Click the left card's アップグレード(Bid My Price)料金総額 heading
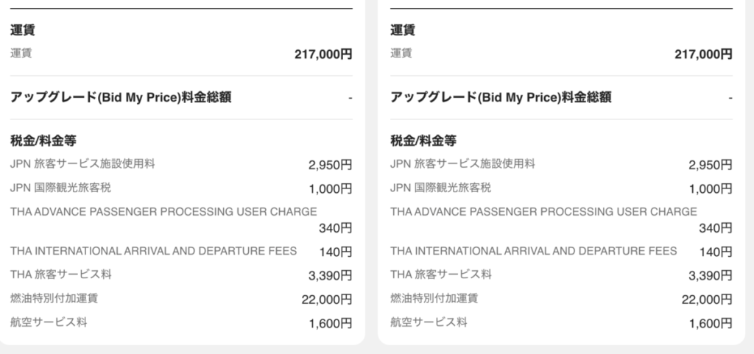This screenshot has height=354, width=754. (121, 97)
